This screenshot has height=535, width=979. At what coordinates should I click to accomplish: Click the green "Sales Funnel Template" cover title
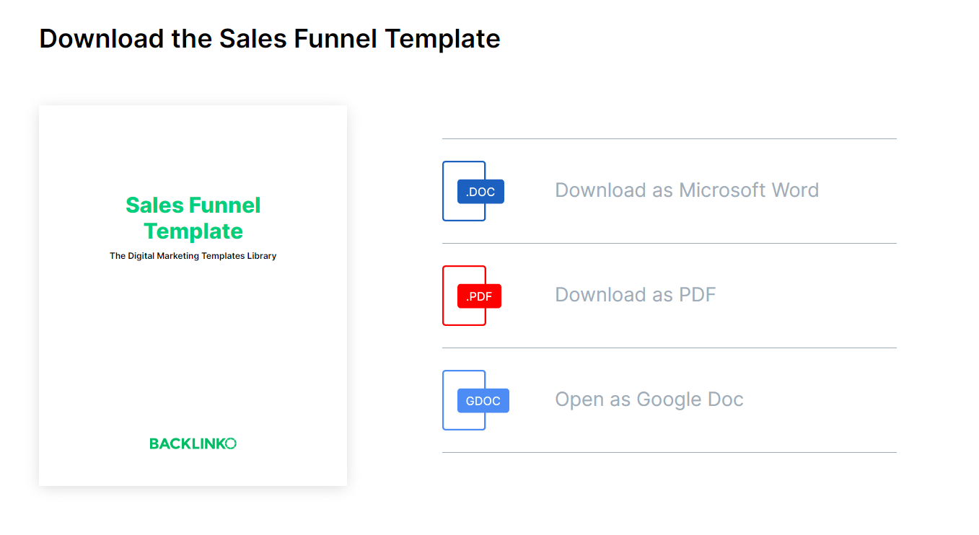(x=193, y=218)
